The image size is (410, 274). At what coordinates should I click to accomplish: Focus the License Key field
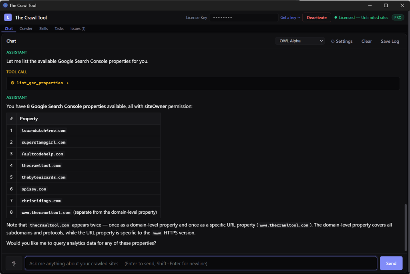pos(243,18)
